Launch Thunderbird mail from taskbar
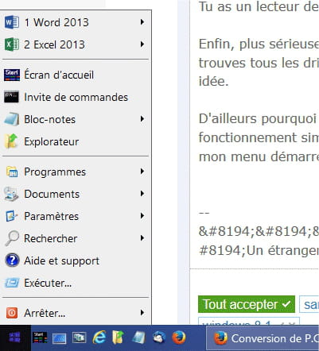 (159, 337)
